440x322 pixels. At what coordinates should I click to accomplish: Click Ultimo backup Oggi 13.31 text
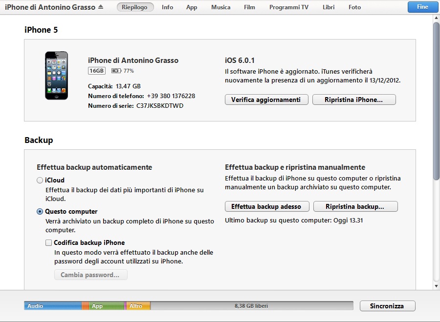coord(294,221)
